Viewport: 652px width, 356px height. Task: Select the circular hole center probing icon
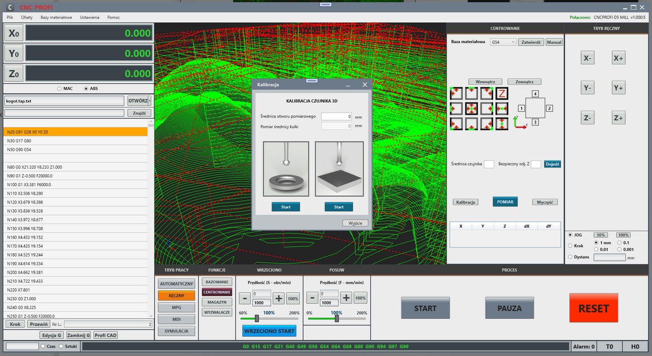pyautogui.click(x=471, y=108)
